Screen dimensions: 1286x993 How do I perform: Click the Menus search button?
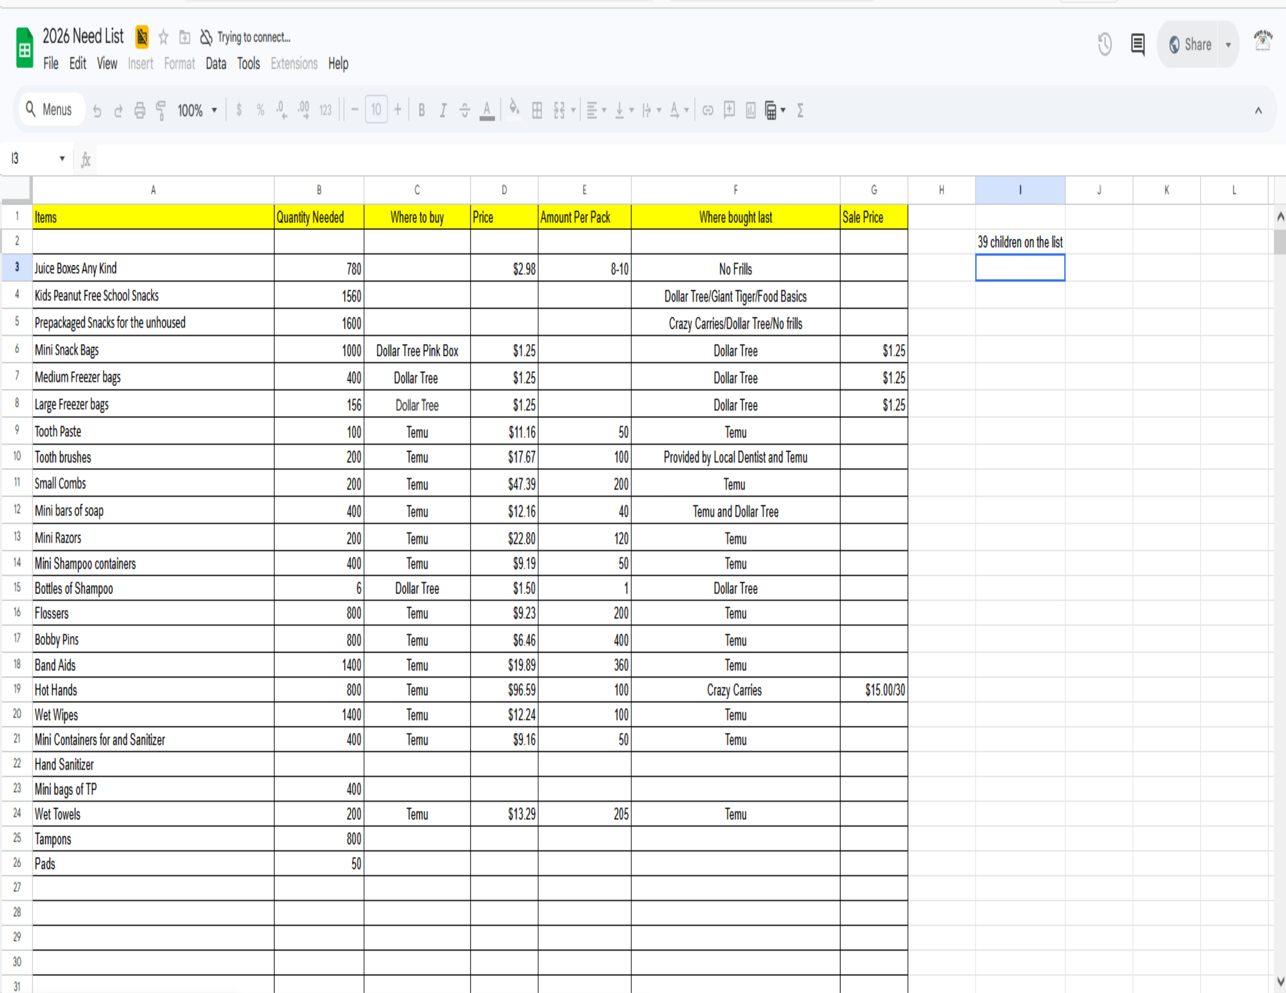pos(51,109)
